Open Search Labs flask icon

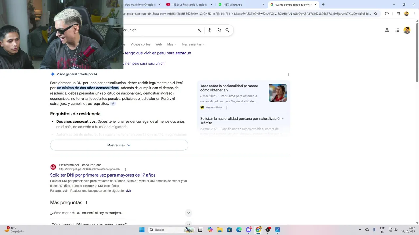(x=387, y=30)
